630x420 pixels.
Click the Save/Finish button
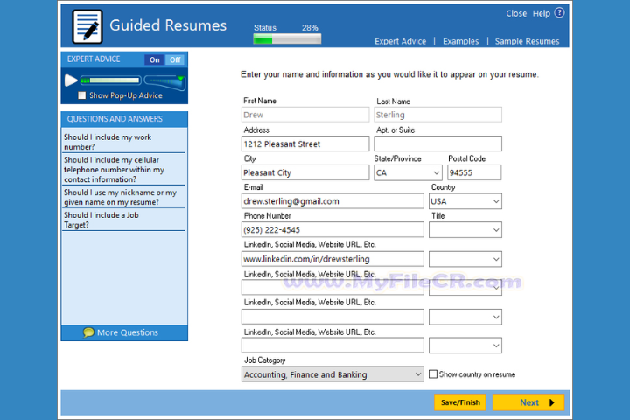pyautogui.click(x=460, y=402)
